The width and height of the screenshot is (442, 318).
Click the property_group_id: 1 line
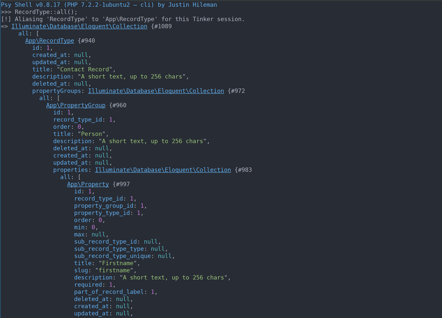110,206
